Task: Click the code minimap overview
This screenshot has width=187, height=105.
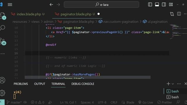Action: (178, 32)
